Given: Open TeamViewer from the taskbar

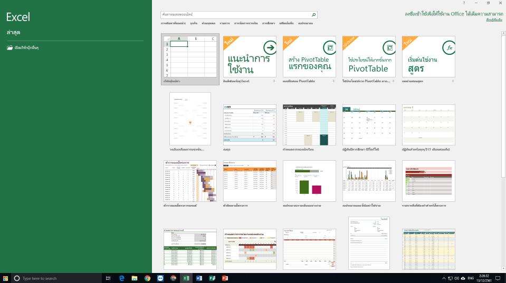Looking at the screenshot, I should [x=160, y=278].
